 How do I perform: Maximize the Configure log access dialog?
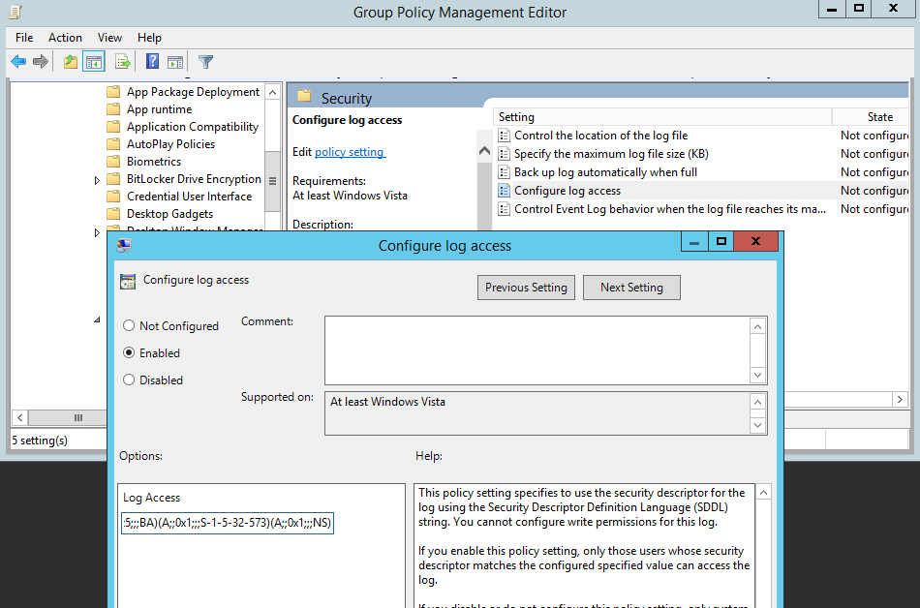pyautogui.click(x=721, y=241)
